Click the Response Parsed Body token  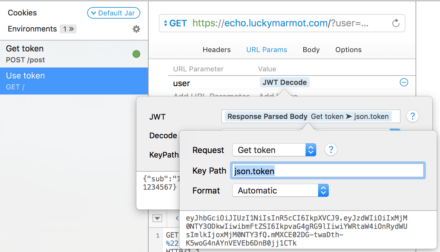308,116
